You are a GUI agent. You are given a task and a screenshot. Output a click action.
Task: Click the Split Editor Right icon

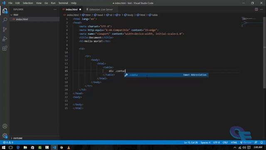tap(256, 9)
